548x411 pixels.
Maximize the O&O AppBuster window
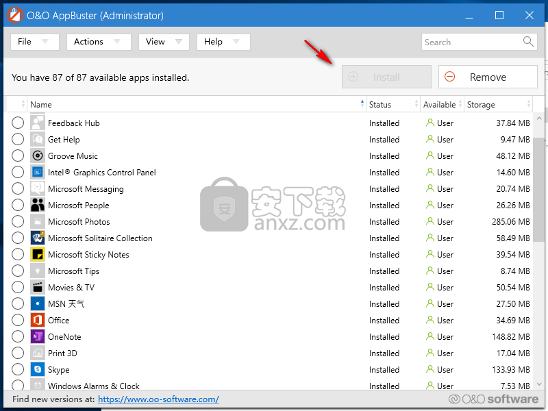(x=499, y=15)
